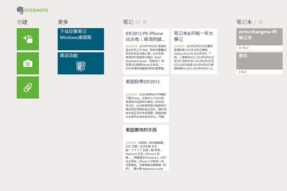Expand the 笔记本 list arrow icon
Viewport: 287px width, 191px height.
click(260, 22)
